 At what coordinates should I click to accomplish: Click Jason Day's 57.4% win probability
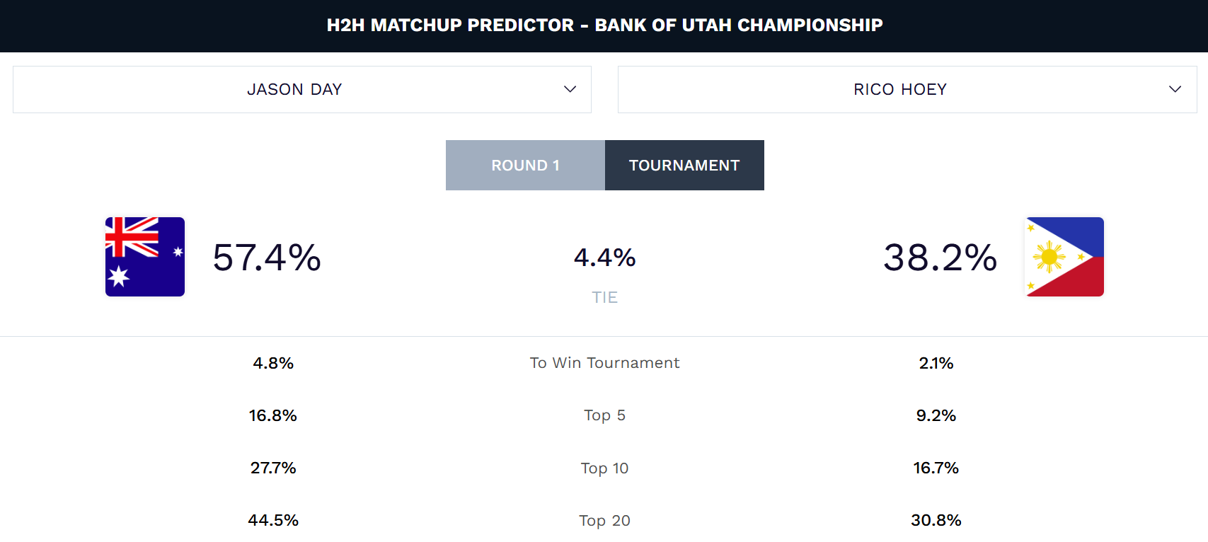267,258
